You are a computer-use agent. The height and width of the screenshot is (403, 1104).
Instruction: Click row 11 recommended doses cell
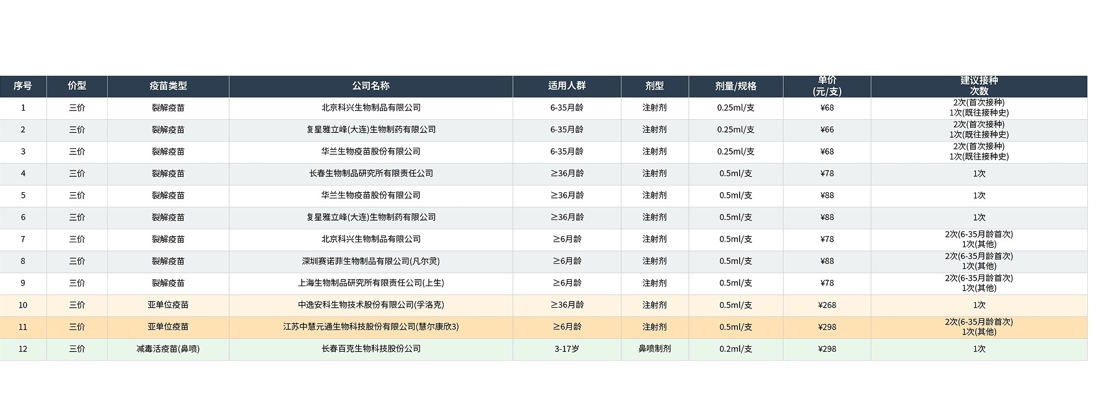[979, 327]
